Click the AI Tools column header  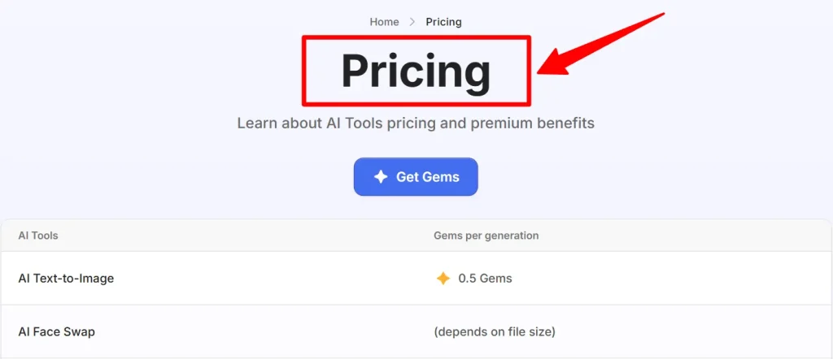pos(38,236)
